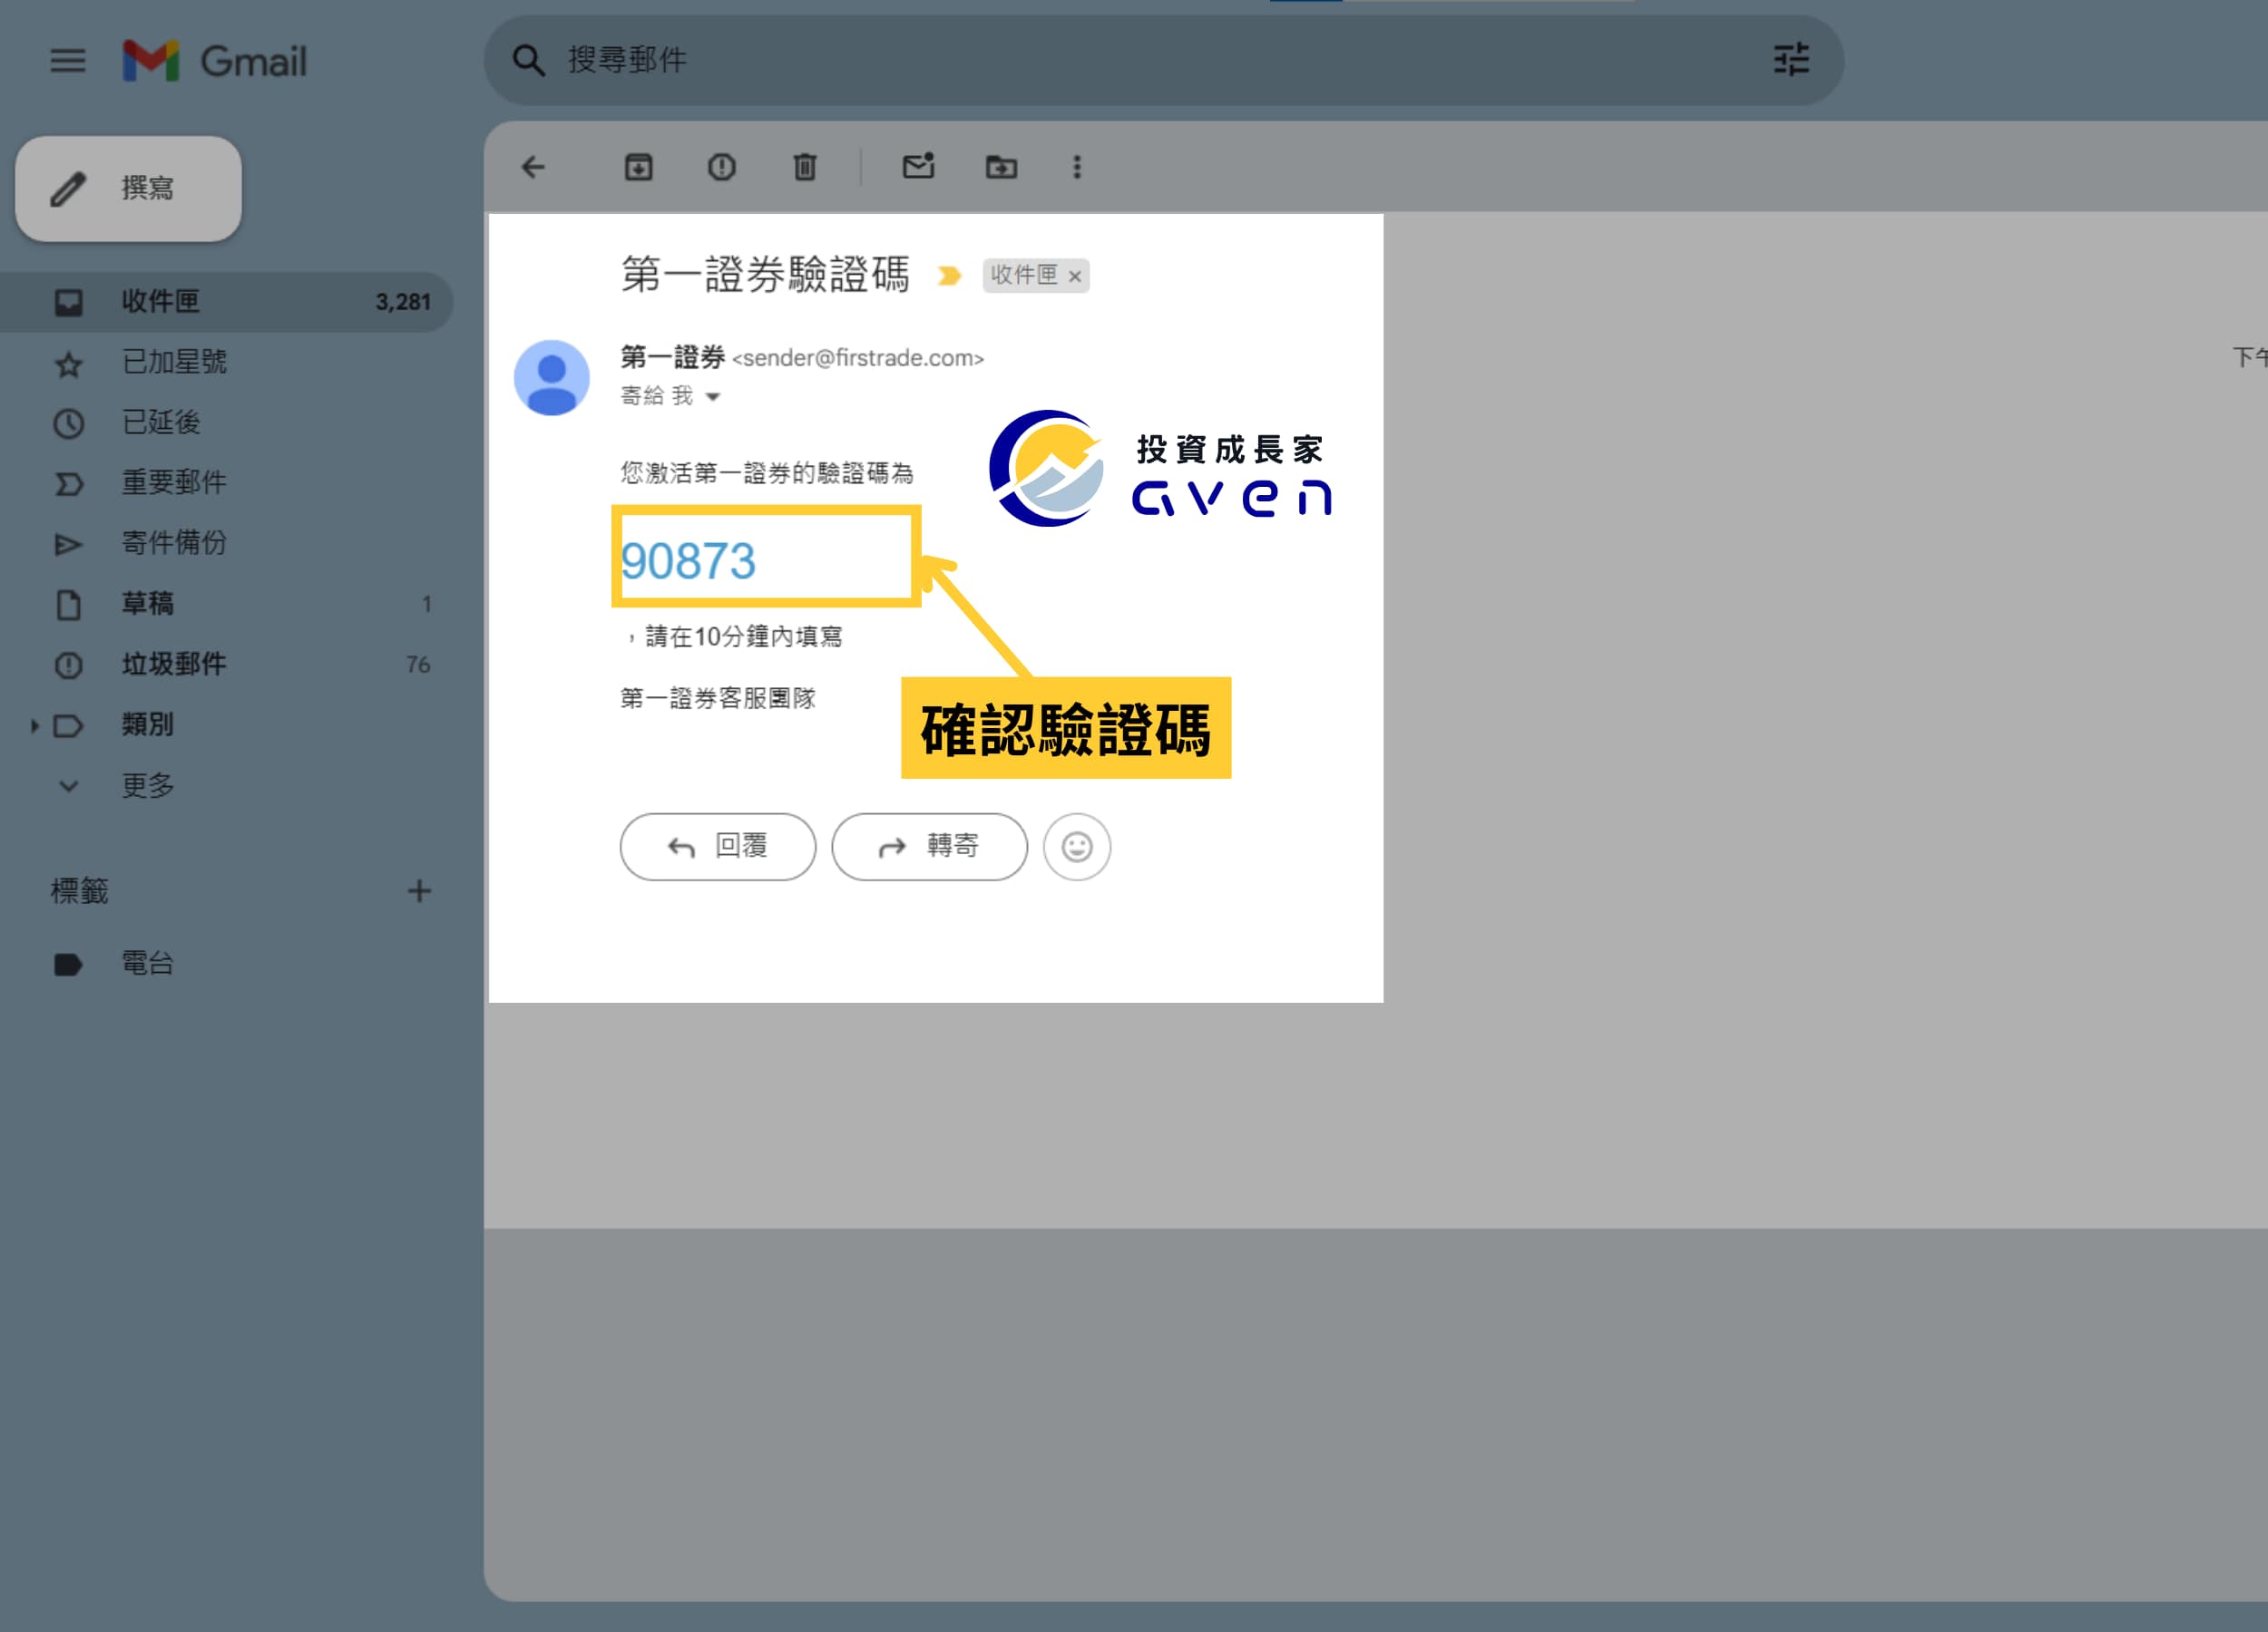The image size is (2268, 1632).
Task: Click the inbox unread count 3,281
Action: tap(403, 302)
